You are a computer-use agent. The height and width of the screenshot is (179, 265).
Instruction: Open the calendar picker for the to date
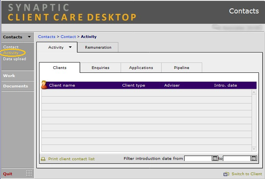254,158
